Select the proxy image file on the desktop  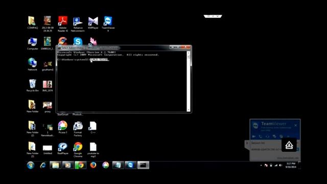48,107
